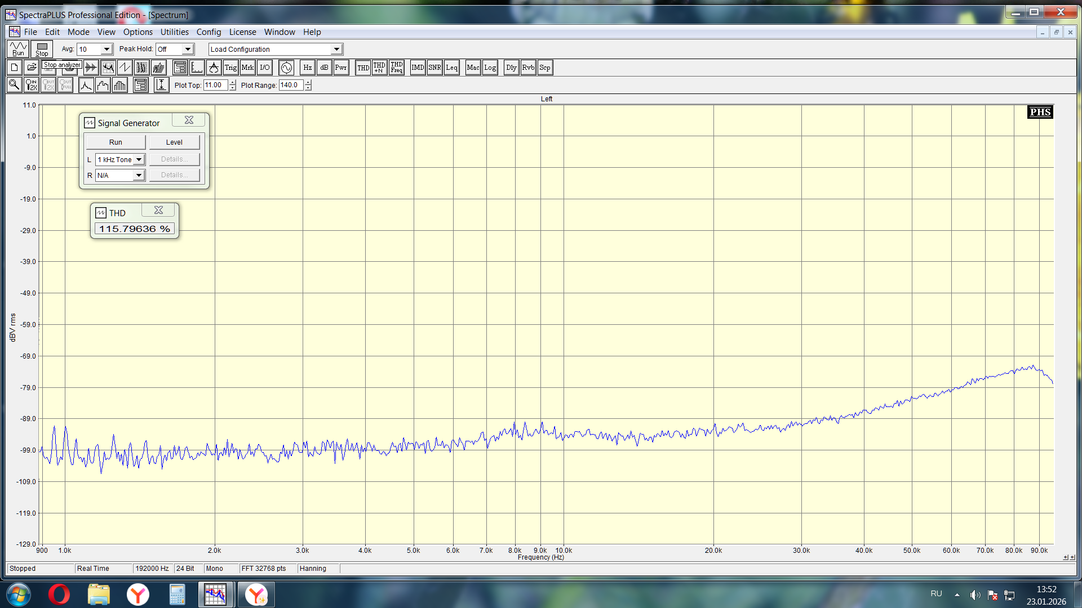Expand the Avg count dropdown
The image size is (1082, 608).
click(x=106, y=50)
